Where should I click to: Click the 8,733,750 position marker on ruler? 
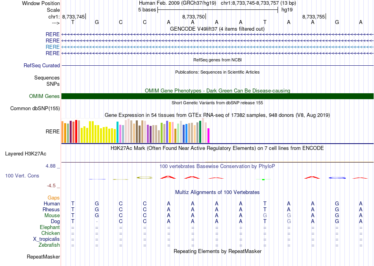click(x=194, y=17)
